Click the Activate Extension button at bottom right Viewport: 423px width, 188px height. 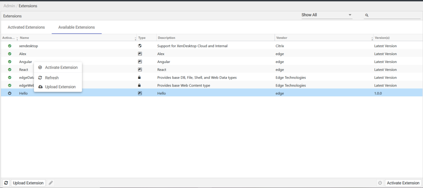pos(403,183)
